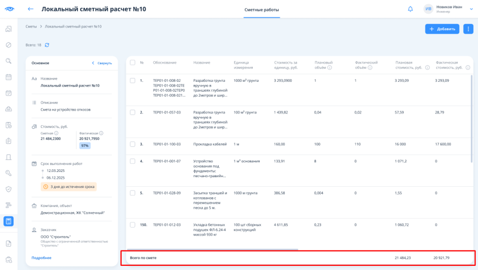Open the shield checkmark icon in sidebar
Image resolution: width=478 pixels, height=270 pixels.
(8, 189)
